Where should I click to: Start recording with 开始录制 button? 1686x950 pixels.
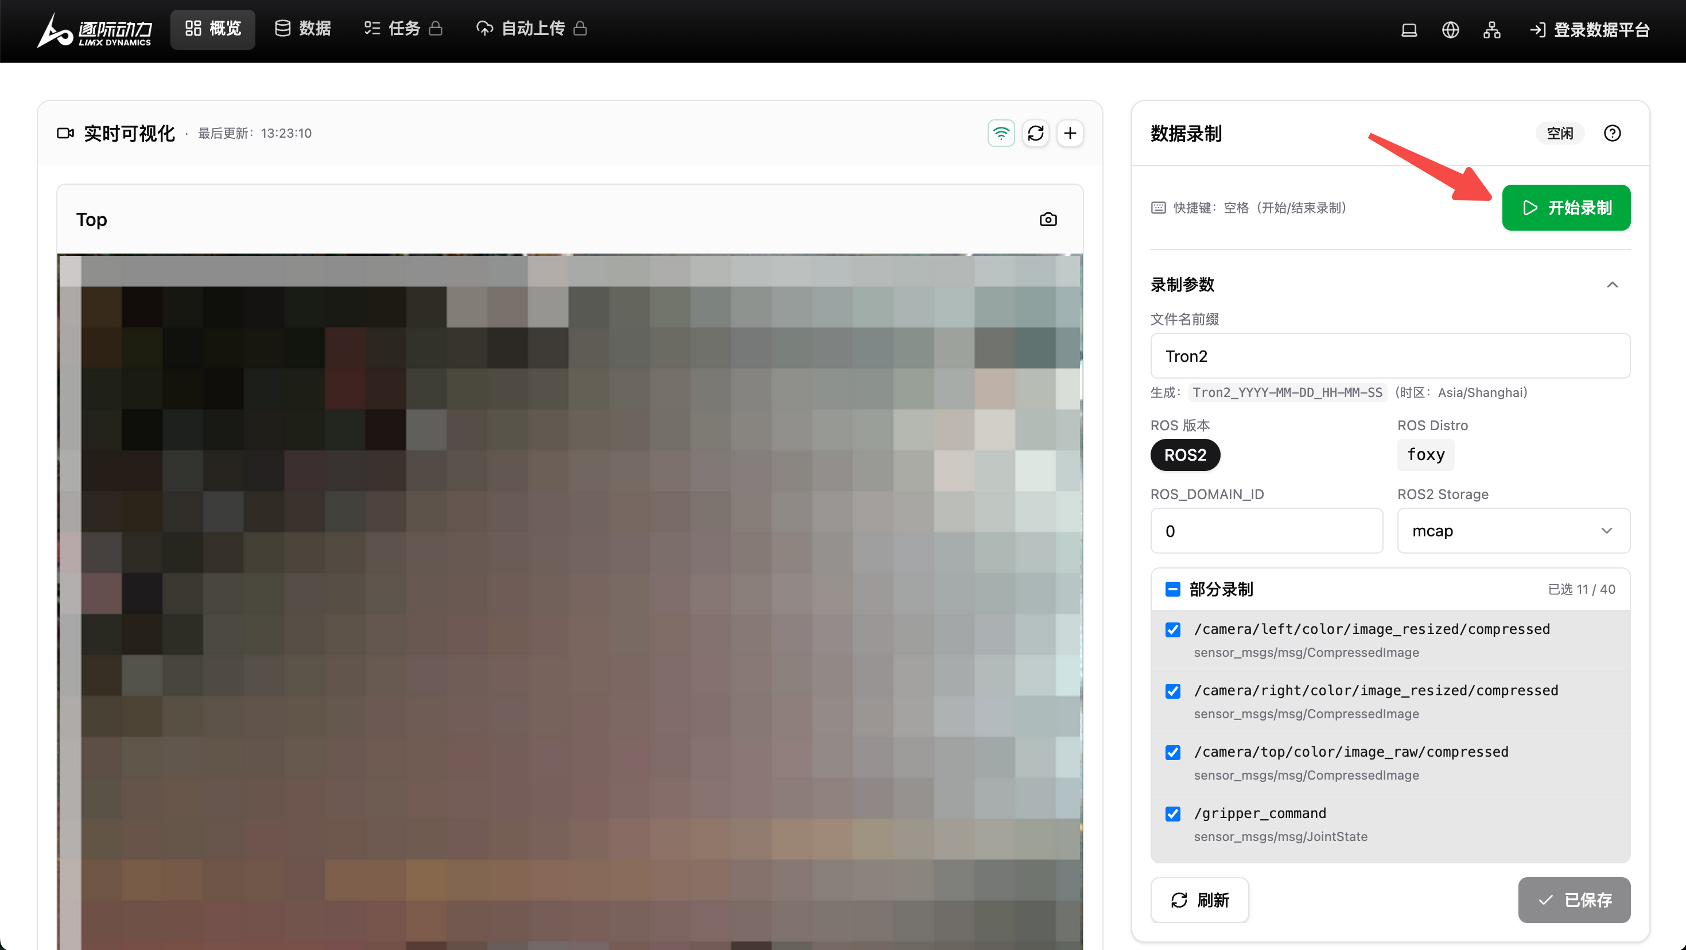[1565, 208]
